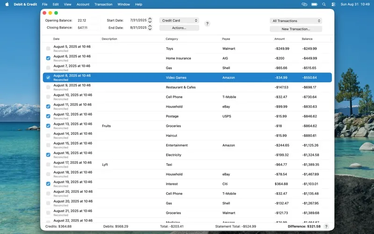Sort by the Date column header
The image size is (374, 234).
point(56,39)
